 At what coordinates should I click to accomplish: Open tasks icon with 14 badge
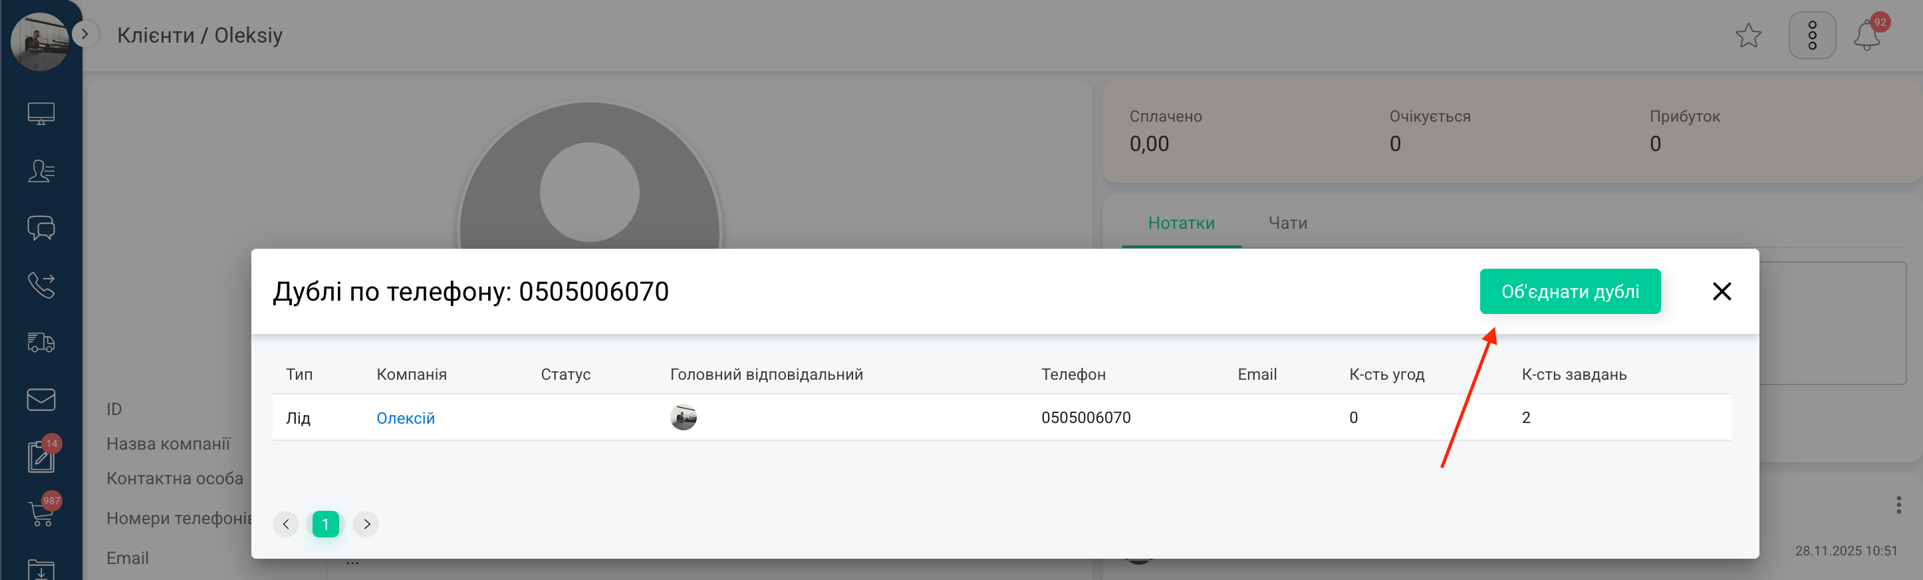(x=41, y=456)
